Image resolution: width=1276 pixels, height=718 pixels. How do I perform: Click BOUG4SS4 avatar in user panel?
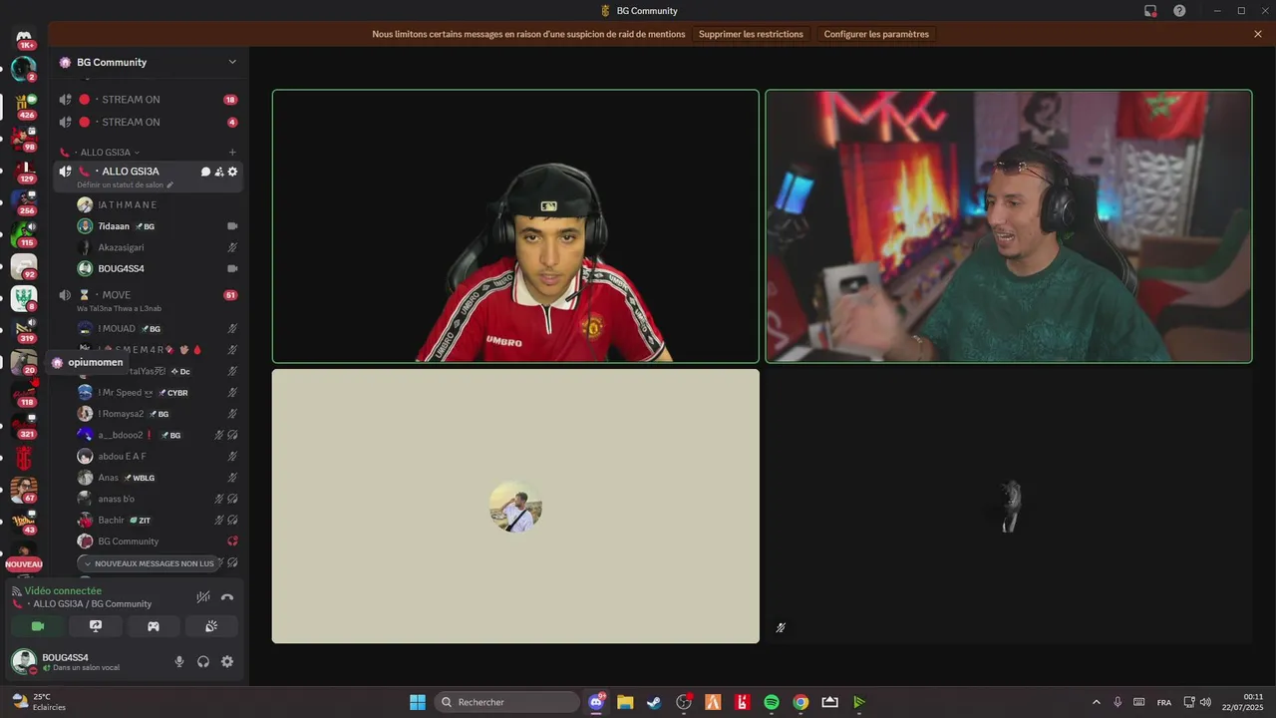[x=23, y=661]
